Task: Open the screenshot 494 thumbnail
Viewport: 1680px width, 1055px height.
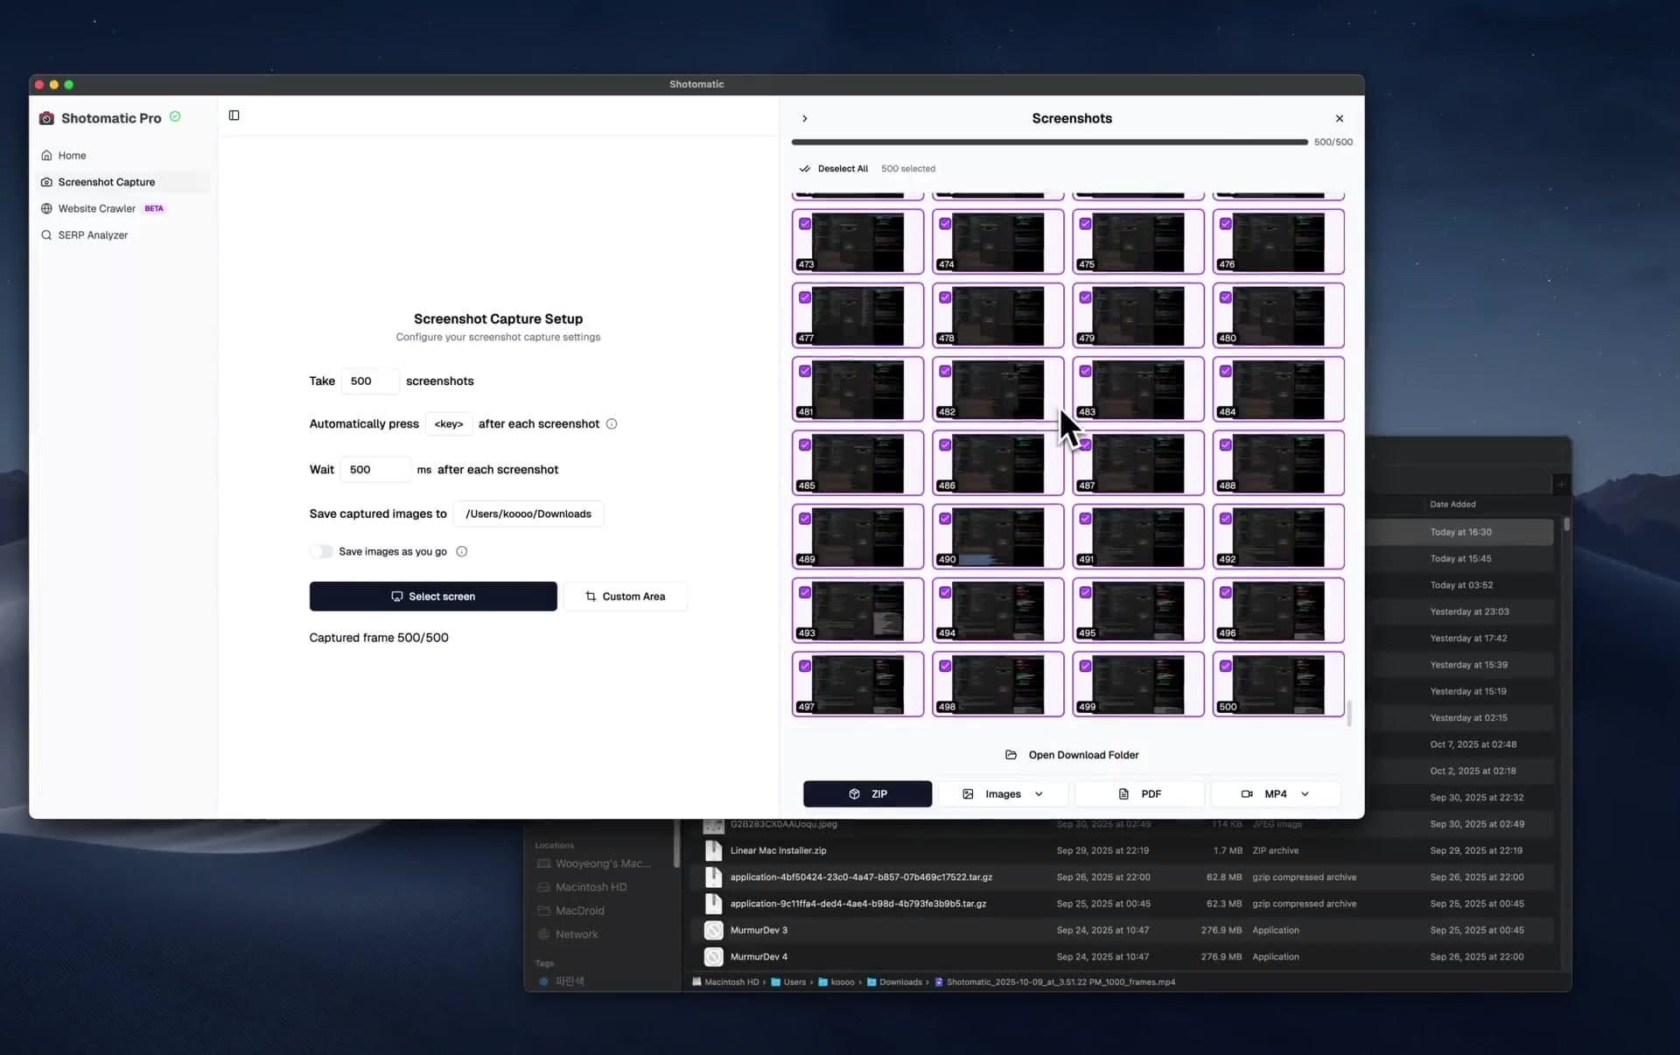Action: (997, 610)
